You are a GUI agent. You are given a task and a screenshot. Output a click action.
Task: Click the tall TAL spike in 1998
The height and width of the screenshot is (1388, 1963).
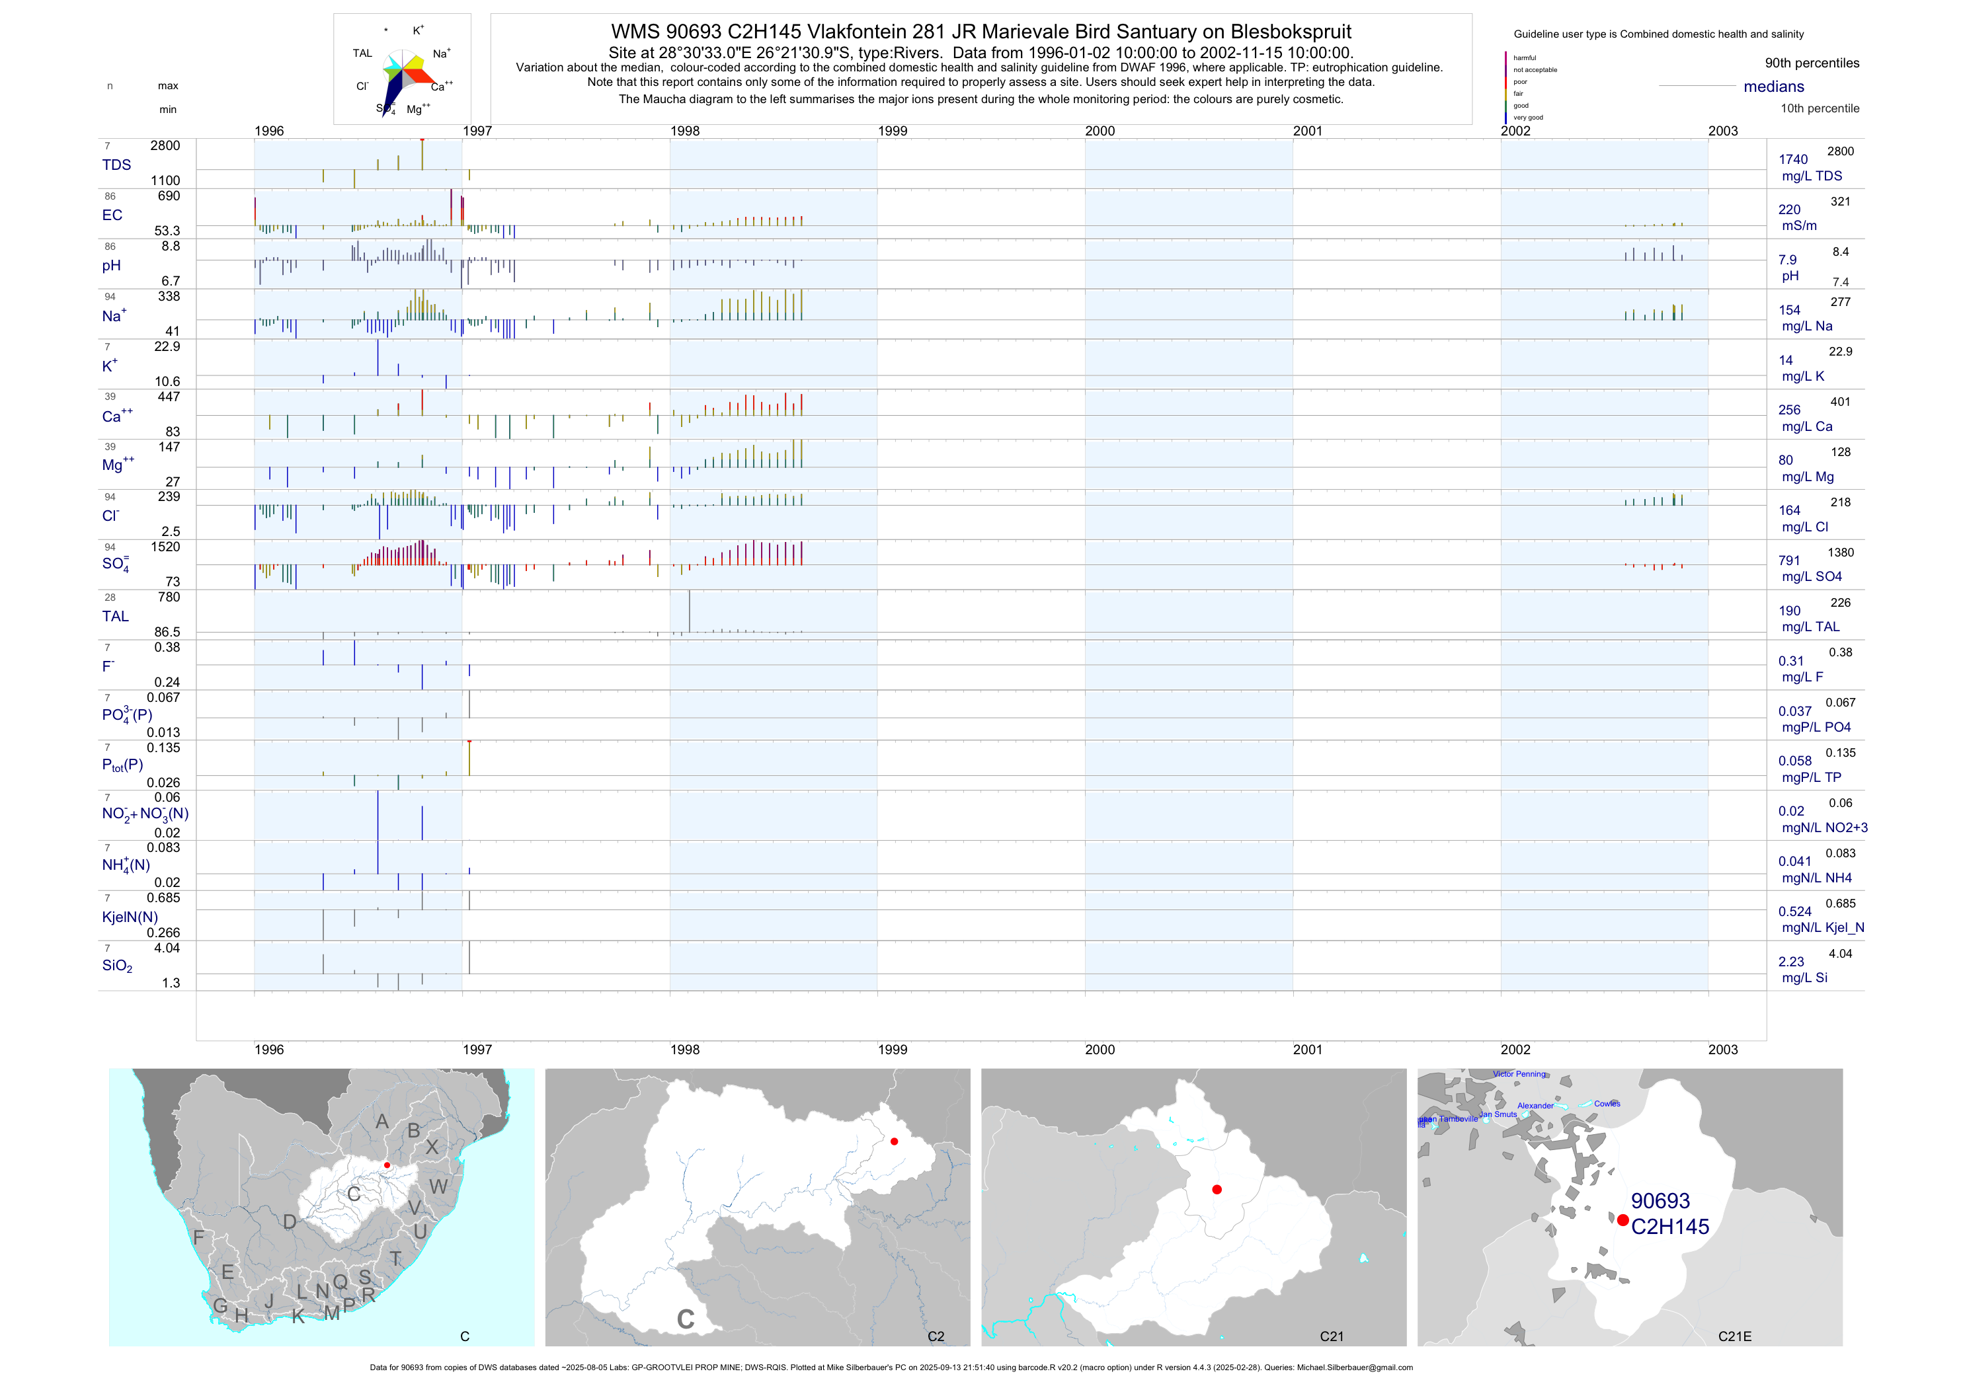pyautogui.click(x=689, y=610)
